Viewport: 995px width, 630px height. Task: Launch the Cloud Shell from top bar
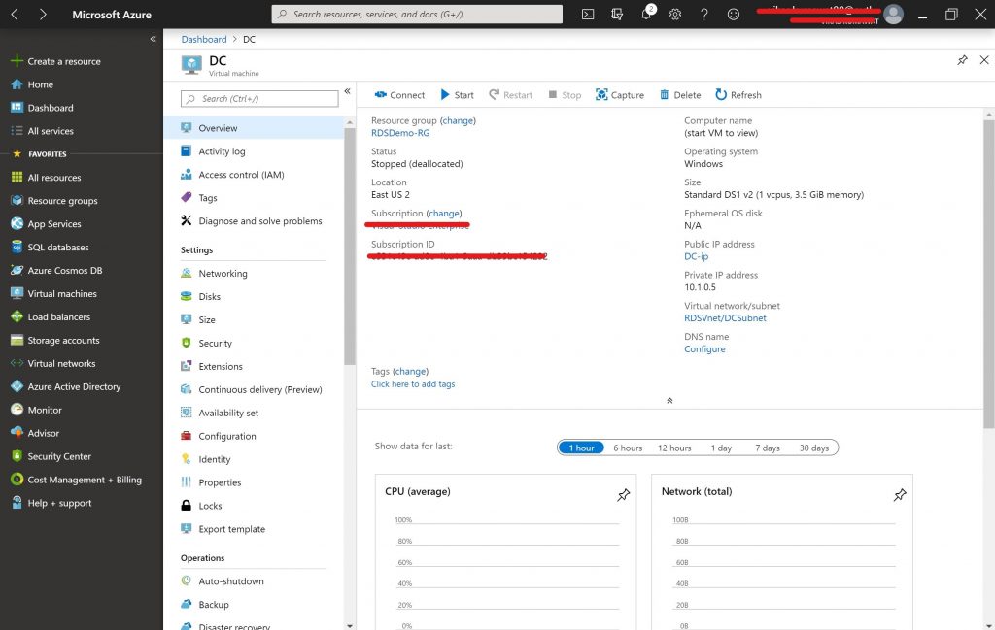pyautogui.click(x=587, y=15)
